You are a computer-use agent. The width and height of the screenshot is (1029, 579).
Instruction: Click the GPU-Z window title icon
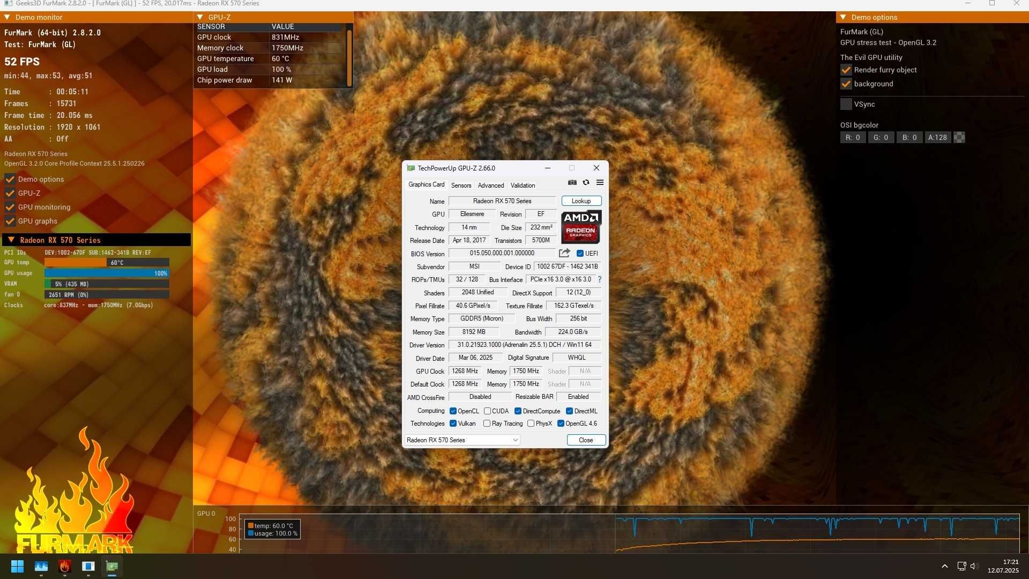[x=411, y=168]
